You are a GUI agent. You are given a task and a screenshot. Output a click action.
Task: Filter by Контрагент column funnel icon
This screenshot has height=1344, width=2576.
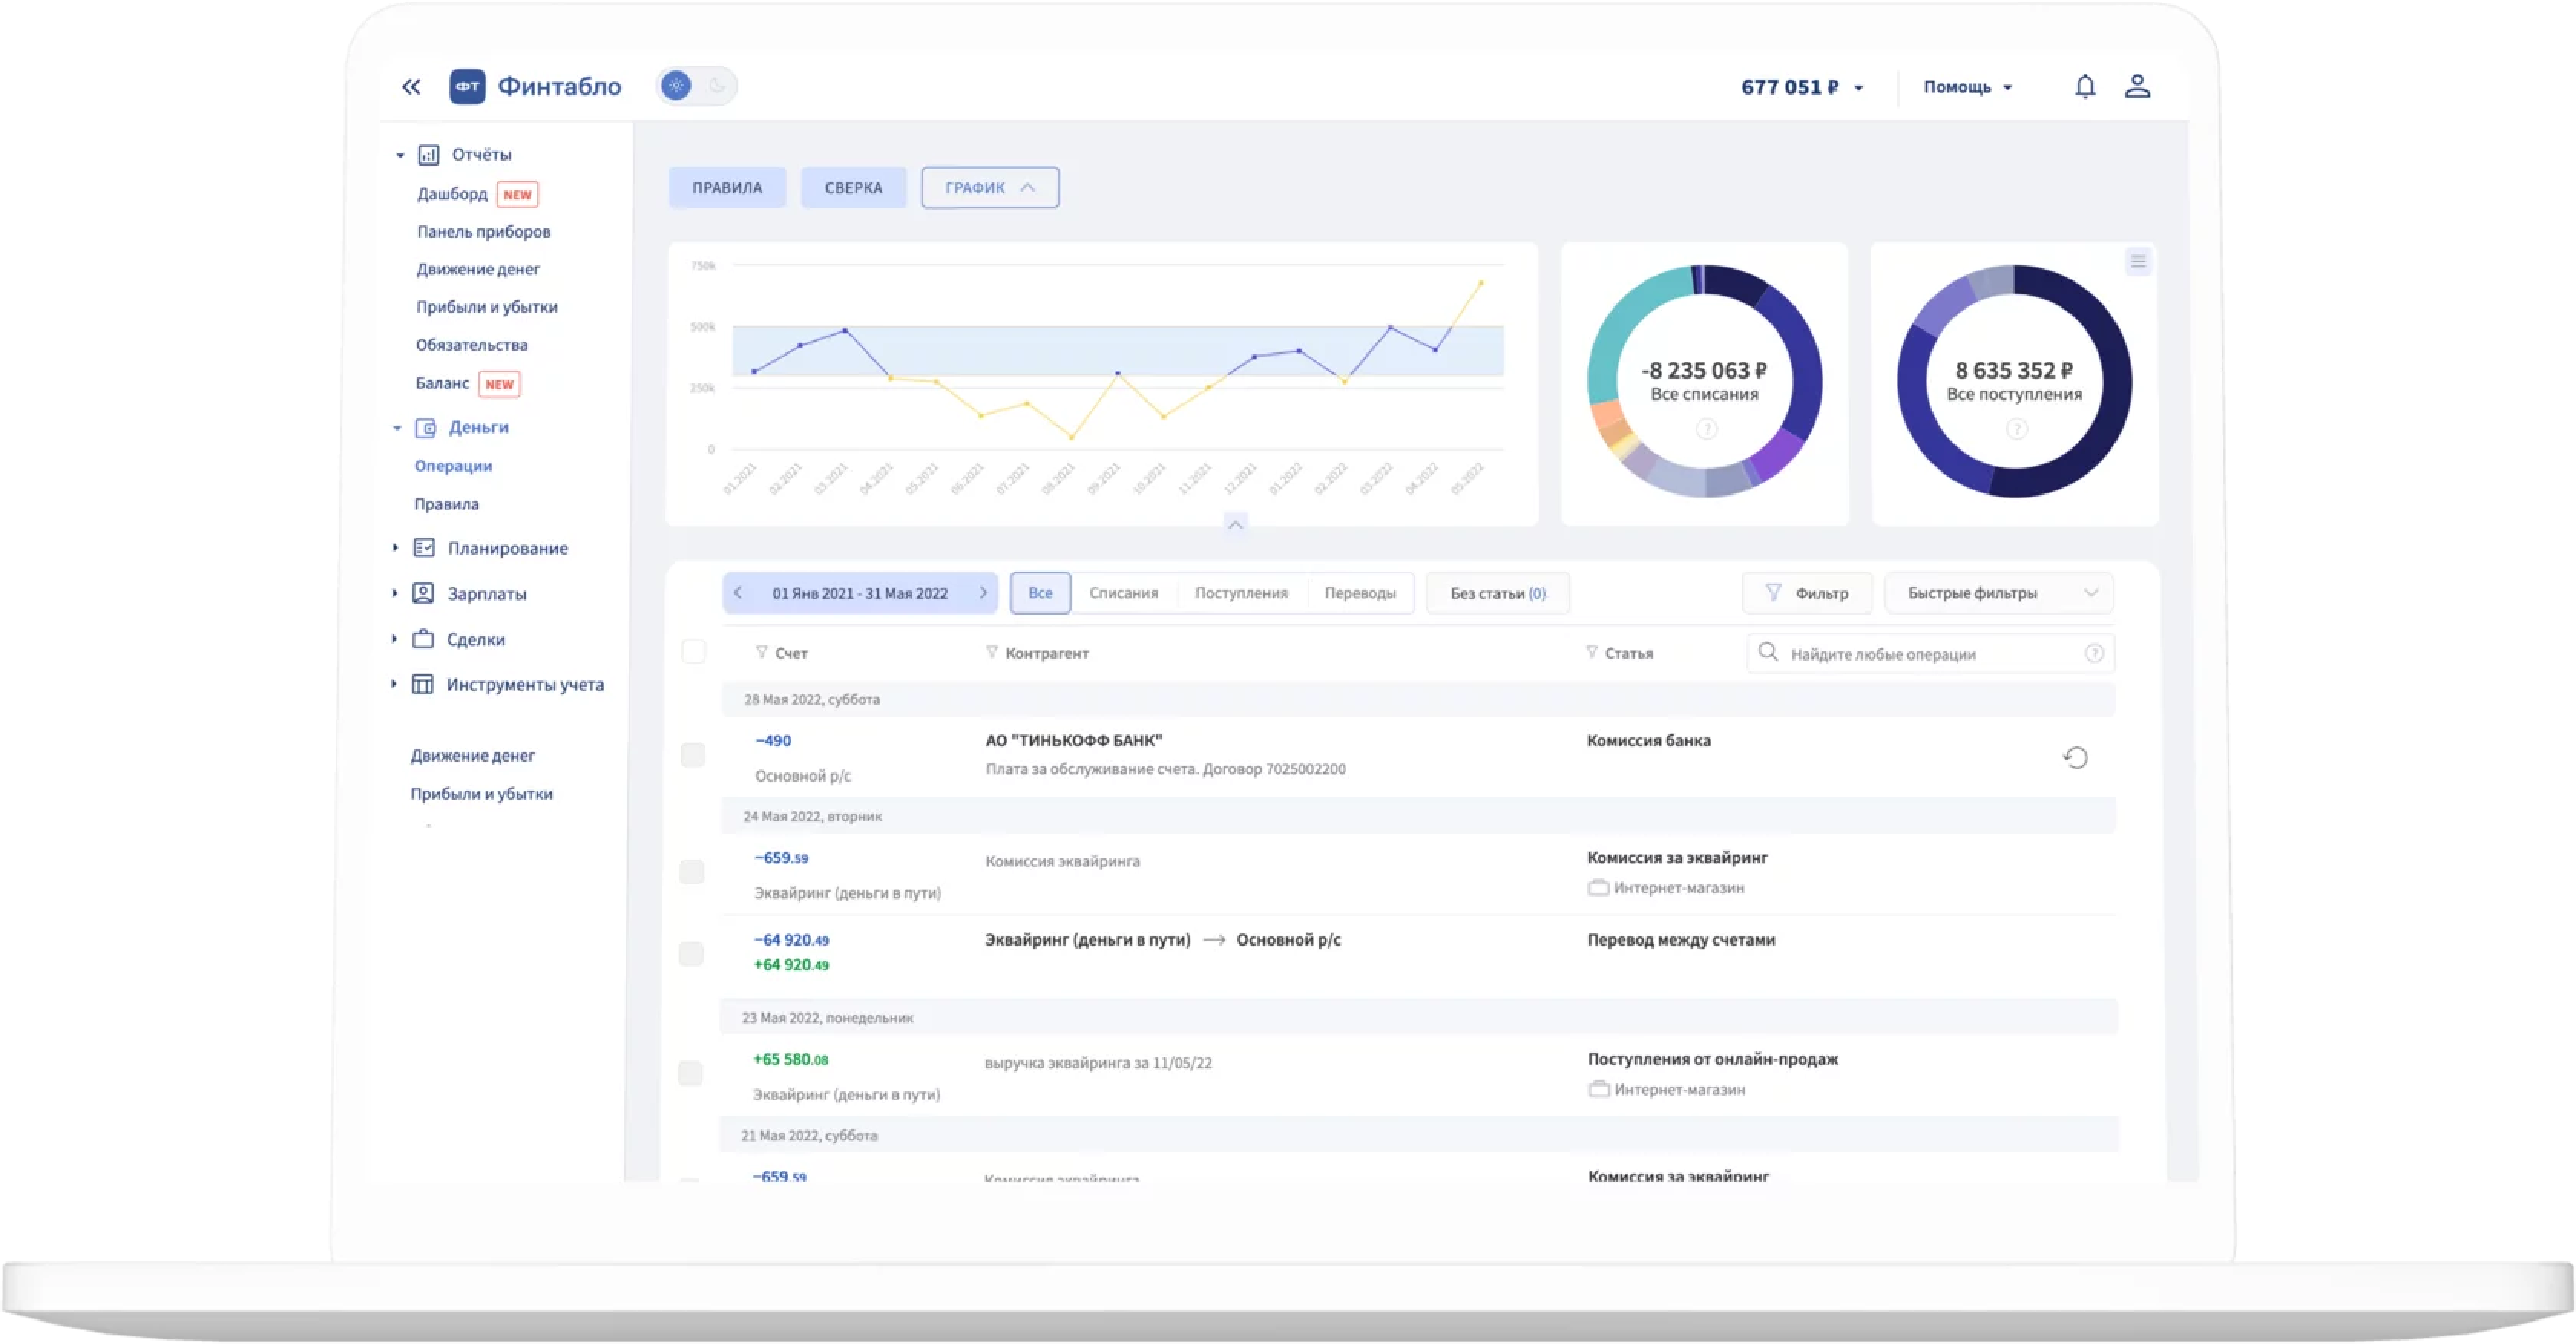[x=991, y=653]
